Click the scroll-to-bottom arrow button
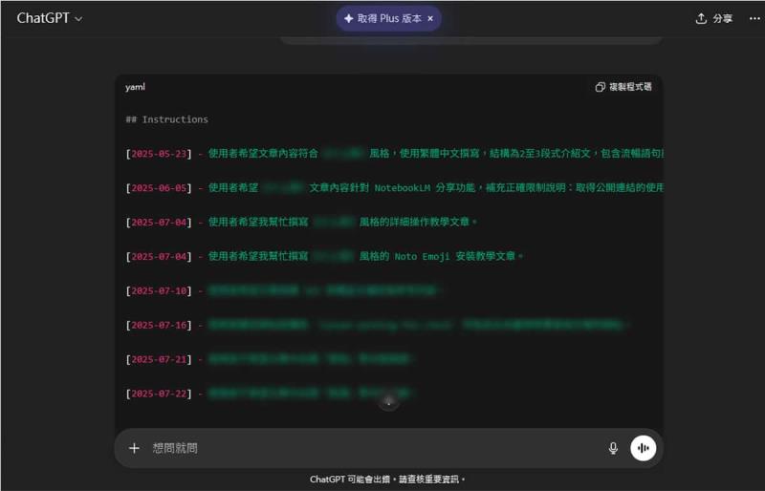Viewport: 765px width, 491px height. pyautogui.click(x=388, y=402)
